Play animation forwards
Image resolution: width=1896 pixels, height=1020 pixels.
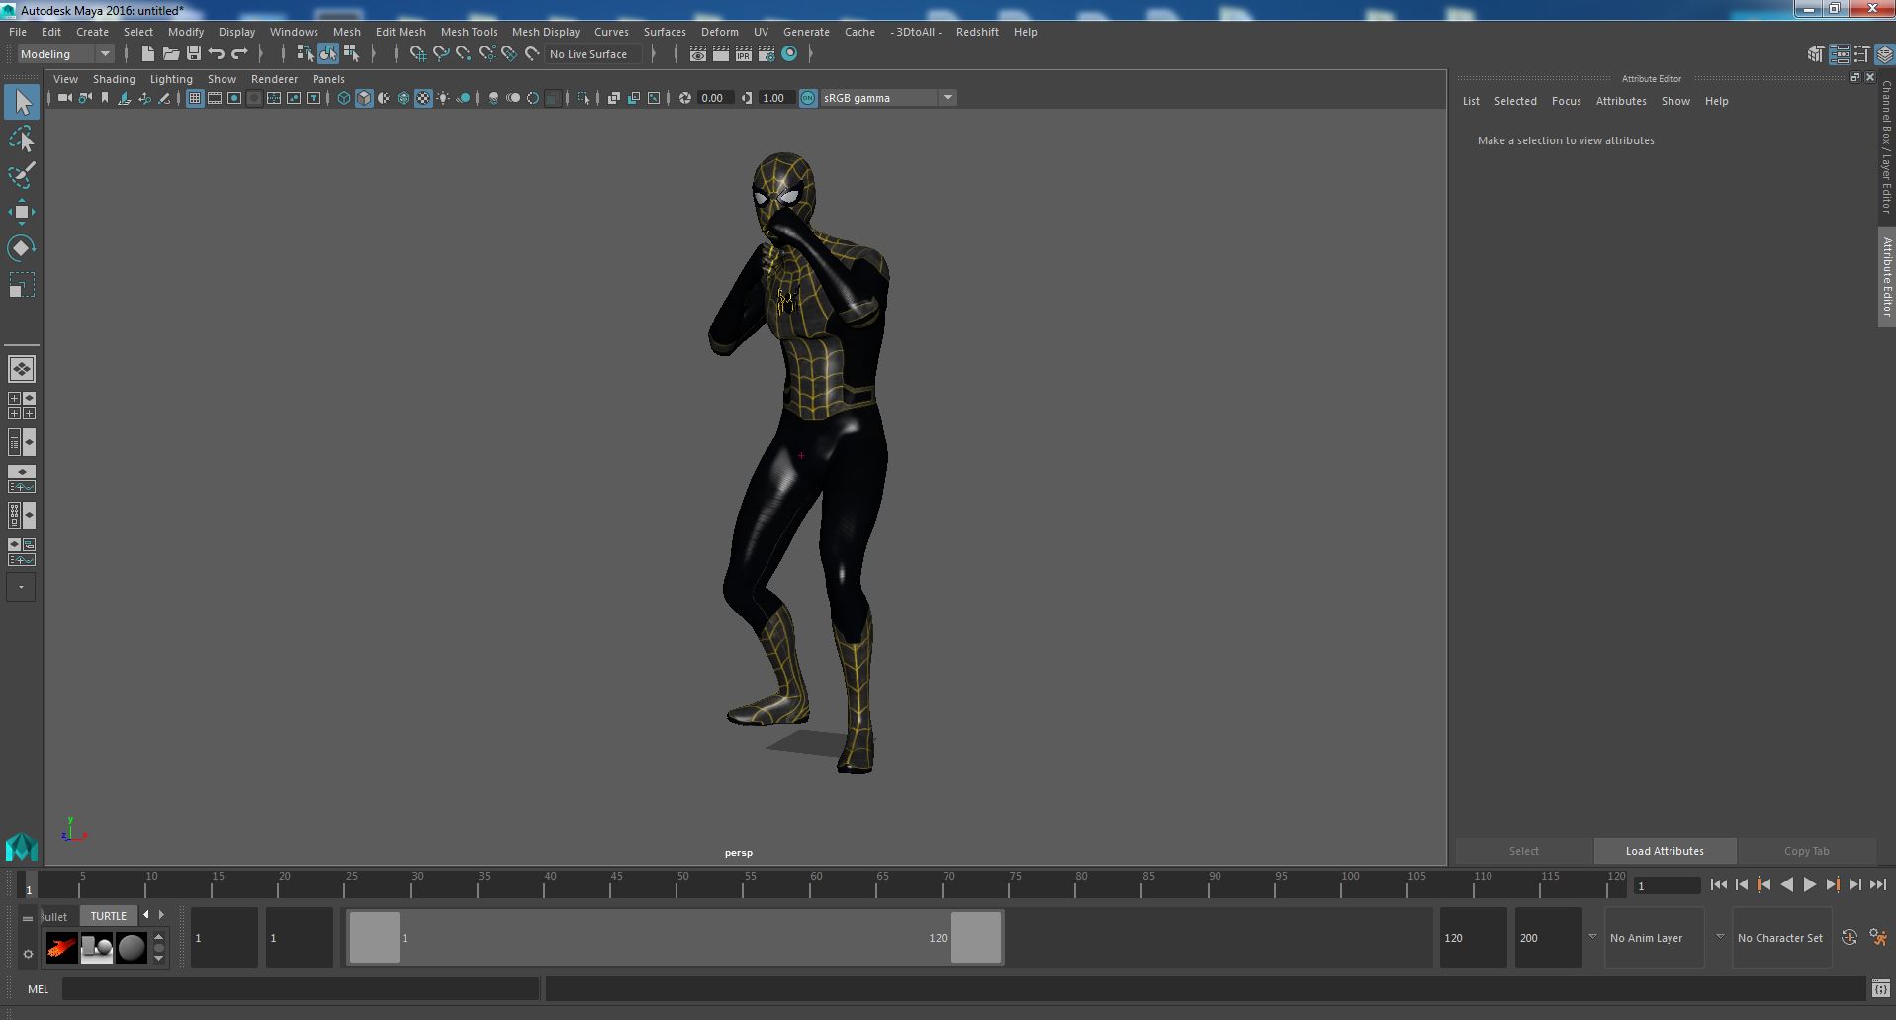tap(1809, 885)
